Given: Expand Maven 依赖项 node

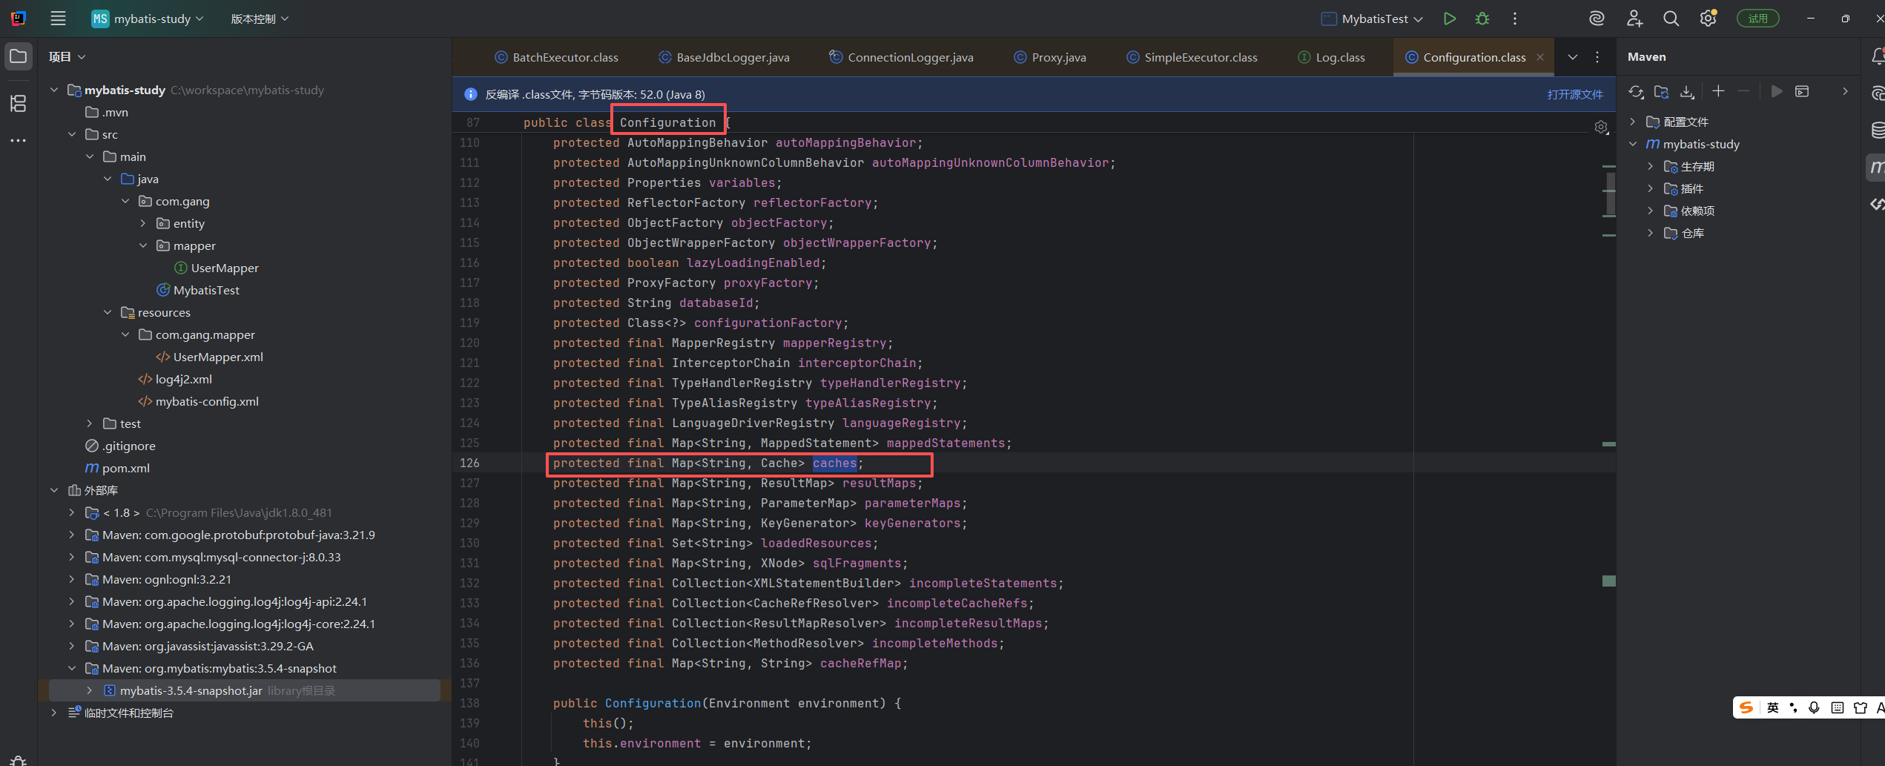Looking at the screenshot, I should [1650, 211].
